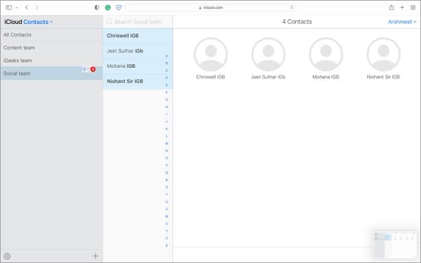Go back with the Safari back arrow
The image size is (421, 263).
pos(26,8)
